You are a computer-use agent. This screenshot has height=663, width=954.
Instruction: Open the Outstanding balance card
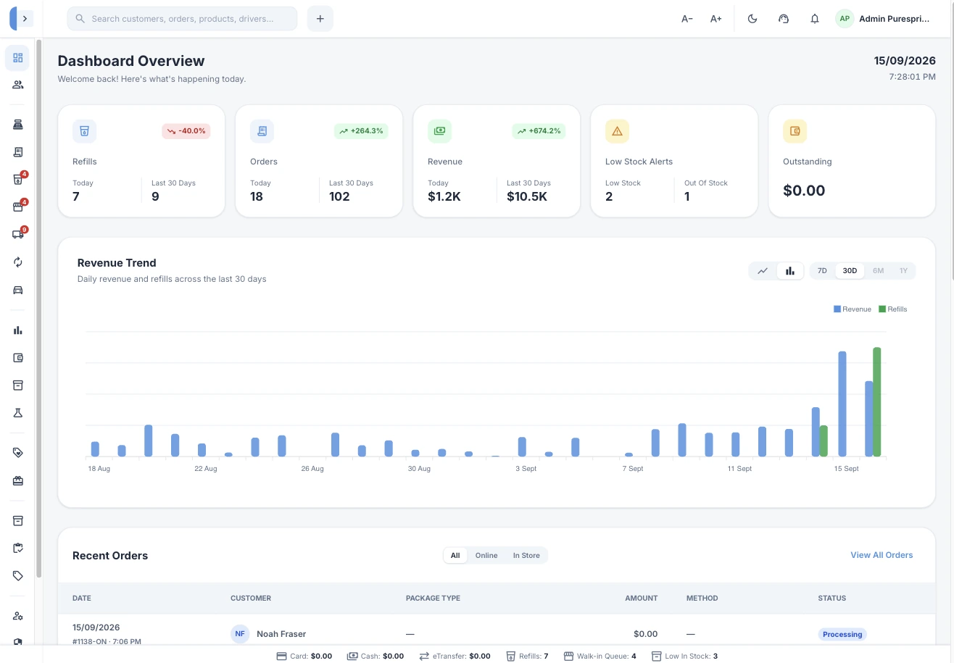[x=852, y=161]
